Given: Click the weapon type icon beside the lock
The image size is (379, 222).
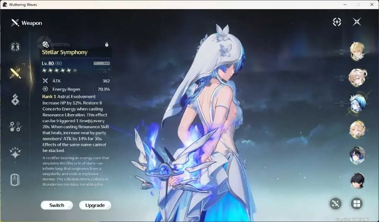Looking at the screenshot, I should point(45,44).
